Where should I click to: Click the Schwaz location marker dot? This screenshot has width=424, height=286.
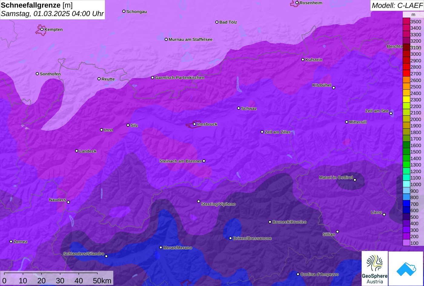pos(239,108)
